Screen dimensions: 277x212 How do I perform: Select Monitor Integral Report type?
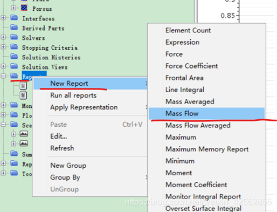coord(206,196)
